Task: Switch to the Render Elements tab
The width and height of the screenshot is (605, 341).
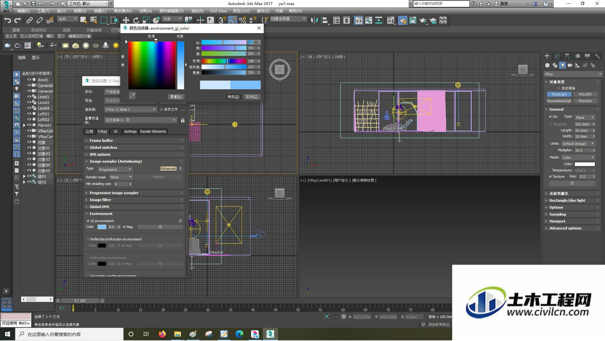Action: coord(153,131)
